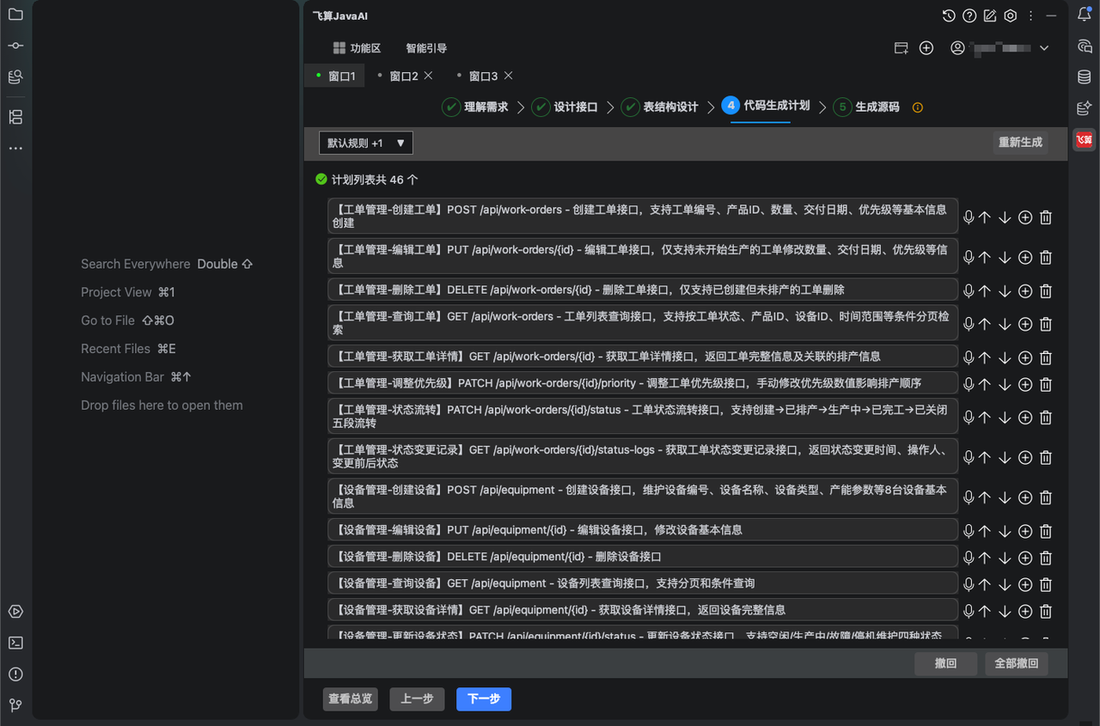Click the 删除工单 DELETE plan text field
Viewport: 1100px width, 726px height.
(x=643, y=290)
